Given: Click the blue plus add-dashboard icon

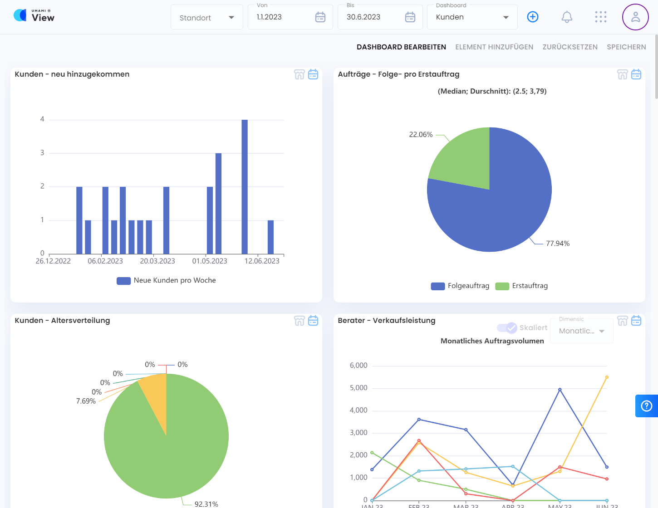Looking at the screenshot, I should tap(533, 17).
